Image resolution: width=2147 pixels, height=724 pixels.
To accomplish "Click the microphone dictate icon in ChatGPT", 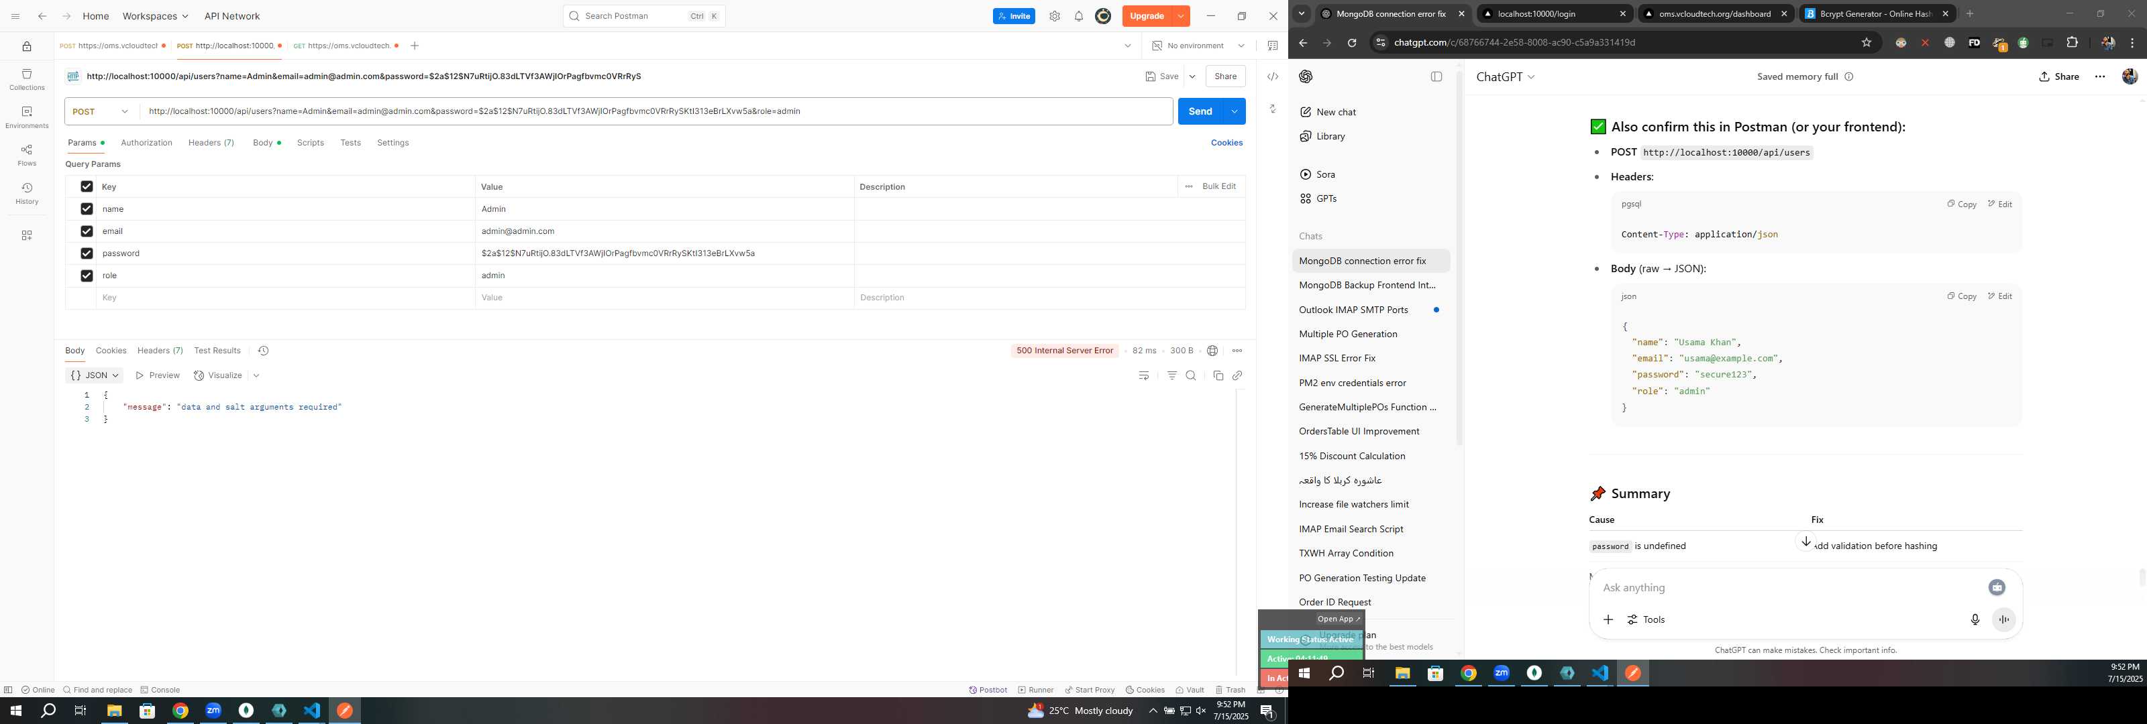I will (x=1975, y=620).
